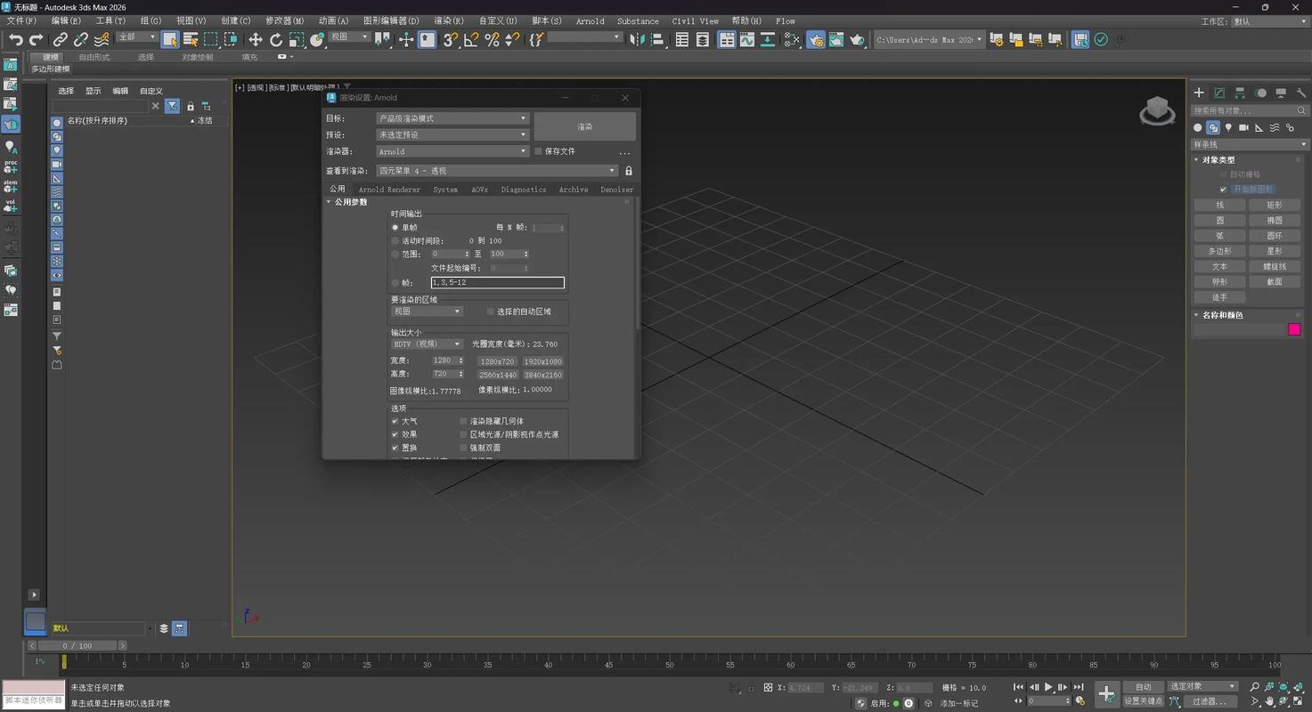The width and height of the screenshot is (1312, 712).
Task: Toggle the Percent Snap icon
Action: tap(492, 39)
